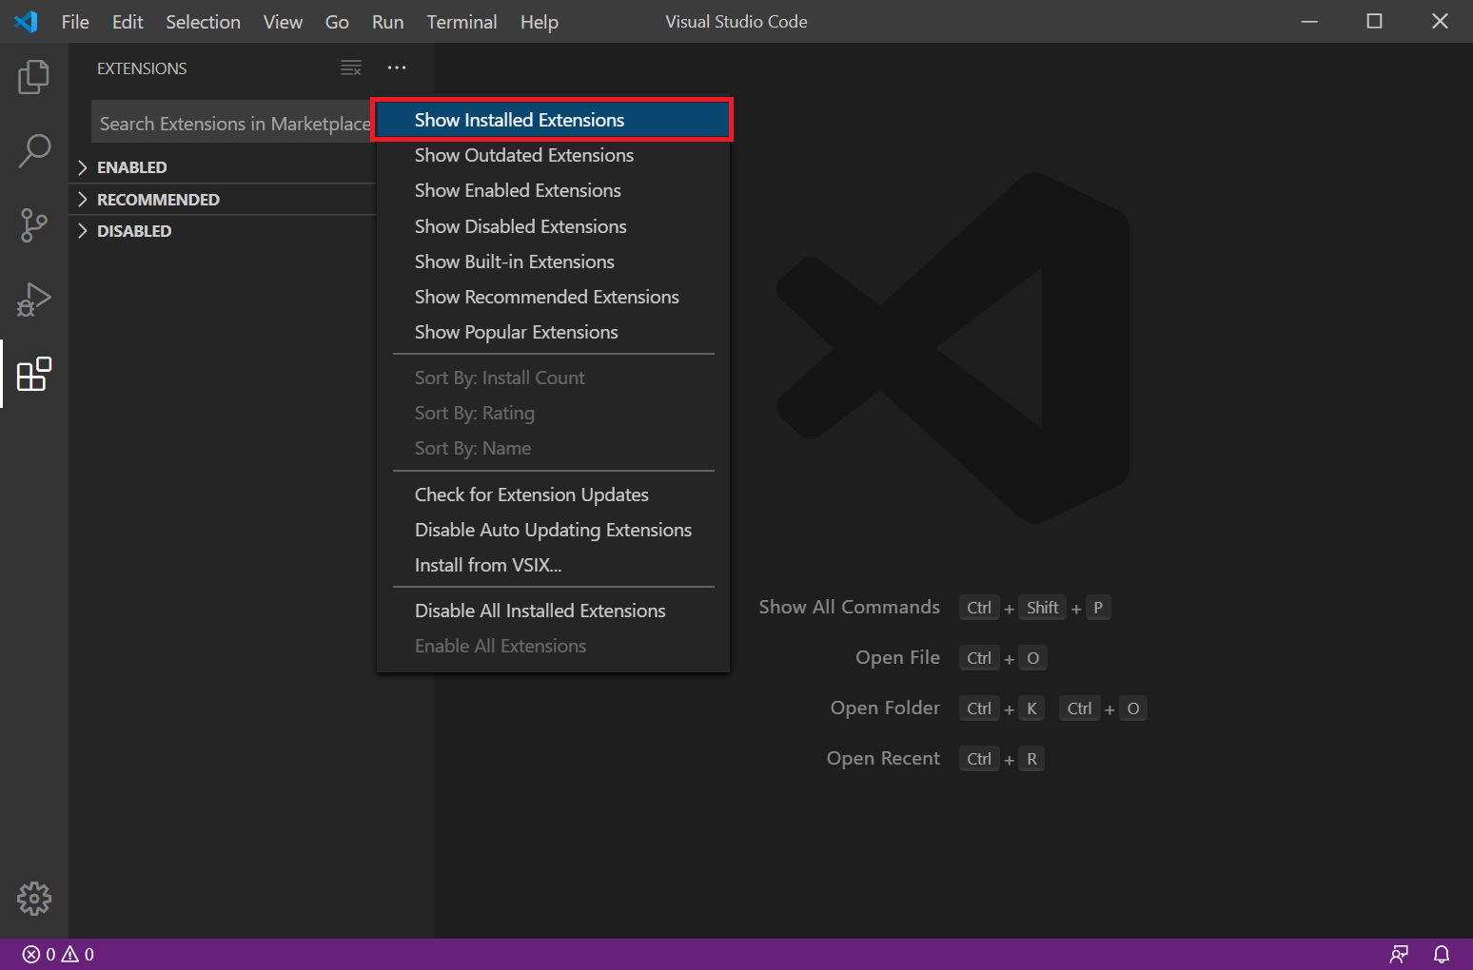This screenshot has height=970, width=1473.
Task: Select Show Installed Extensions
Action: pos(553,120)
